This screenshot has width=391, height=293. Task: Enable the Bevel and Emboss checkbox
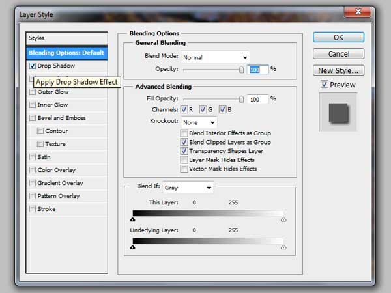point(33,118)
